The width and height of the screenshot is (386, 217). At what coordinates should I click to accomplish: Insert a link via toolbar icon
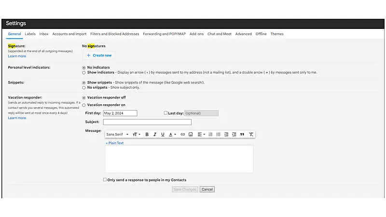click(x=183, y=135)
